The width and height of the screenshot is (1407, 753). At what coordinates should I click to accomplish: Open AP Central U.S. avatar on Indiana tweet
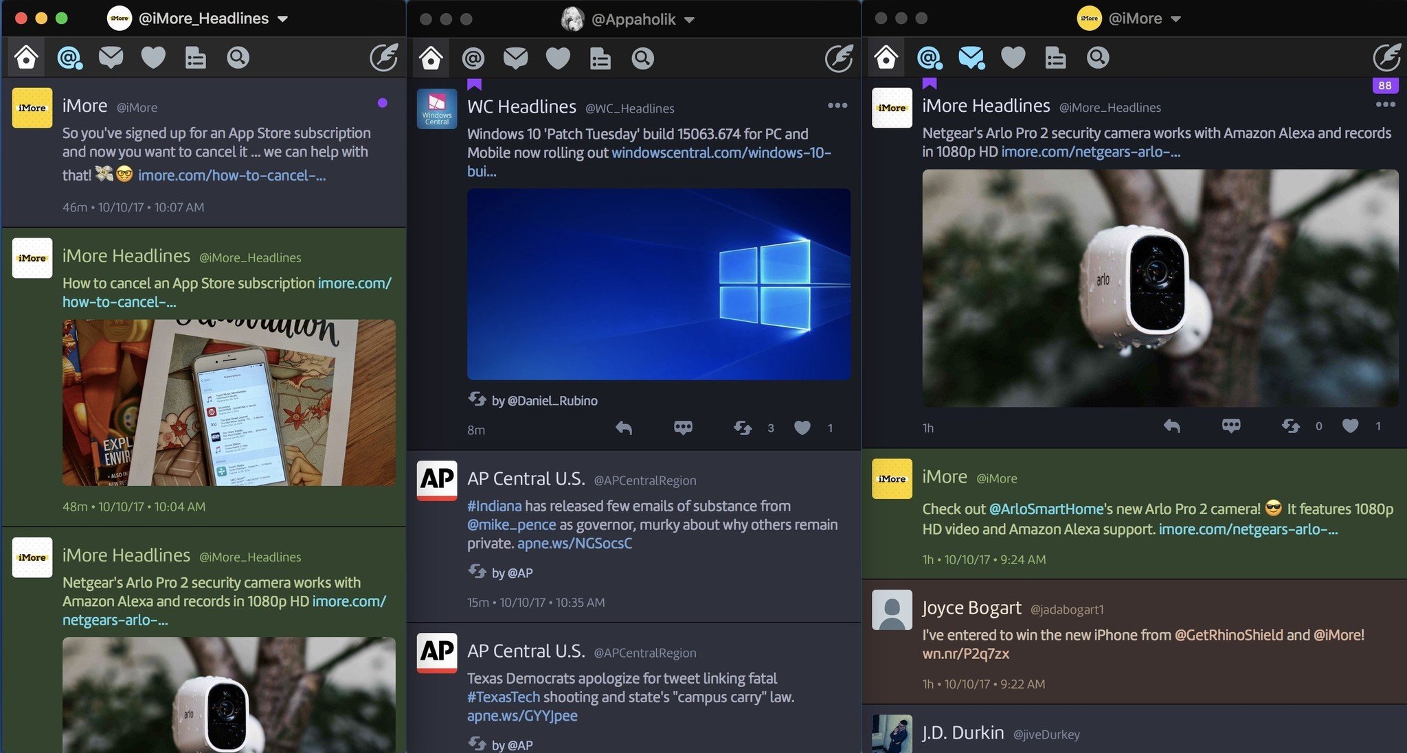[x=437, y=480]
